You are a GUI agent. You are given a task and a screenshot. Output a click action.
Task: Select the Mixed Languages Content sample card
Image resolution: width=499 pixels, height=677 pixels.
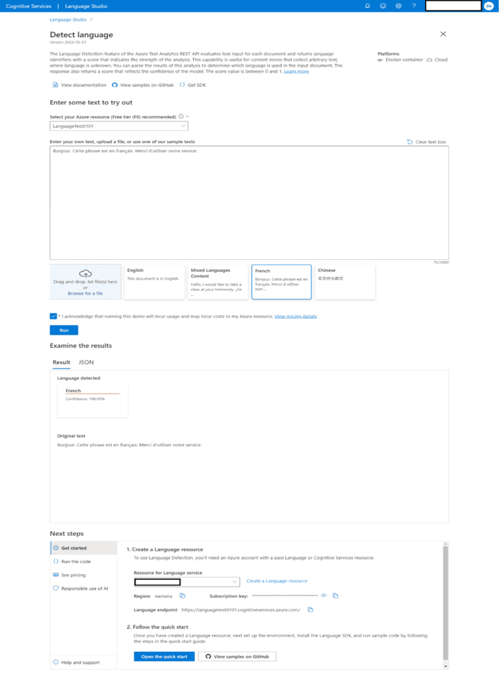pos(217,282)
